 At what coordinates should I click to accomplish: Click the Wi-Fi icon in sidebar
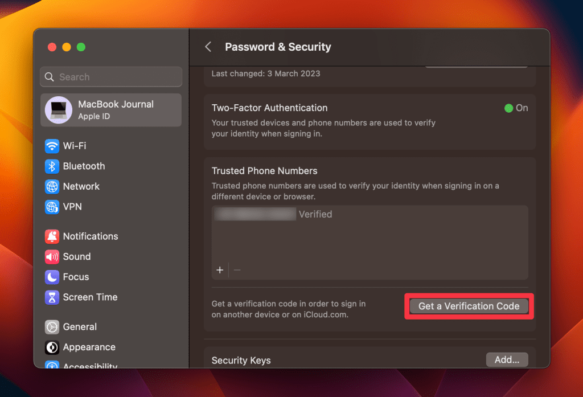(52, 146)
